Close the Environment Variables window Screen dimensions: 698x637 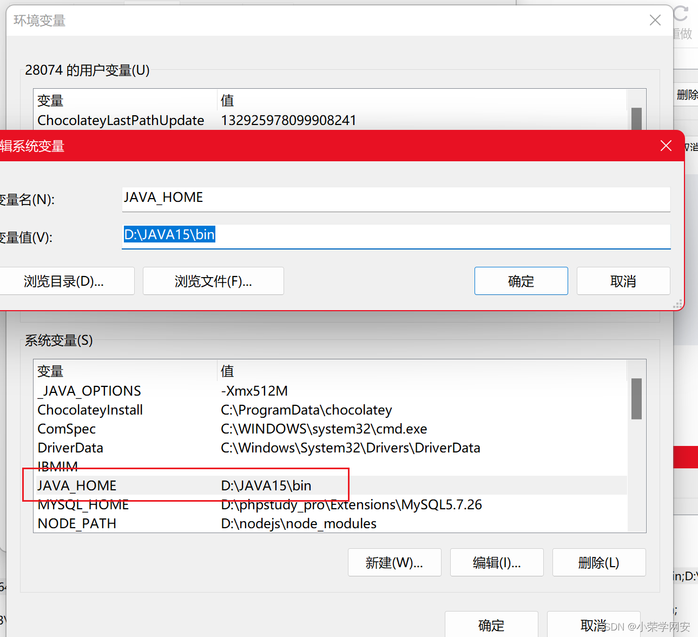tap(655, 21)
